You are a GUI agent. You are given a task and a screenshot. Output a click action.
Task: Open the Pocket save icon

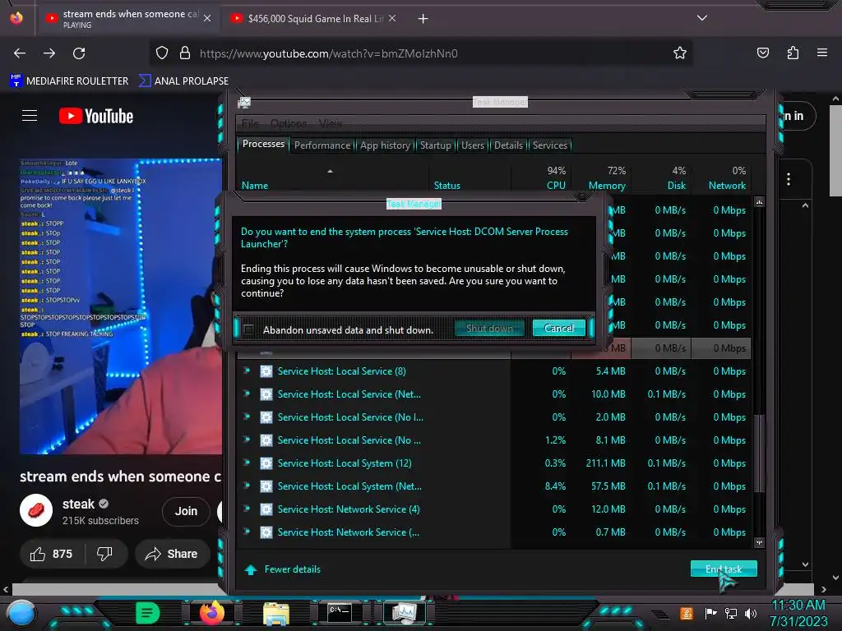[x=762, y=53]
